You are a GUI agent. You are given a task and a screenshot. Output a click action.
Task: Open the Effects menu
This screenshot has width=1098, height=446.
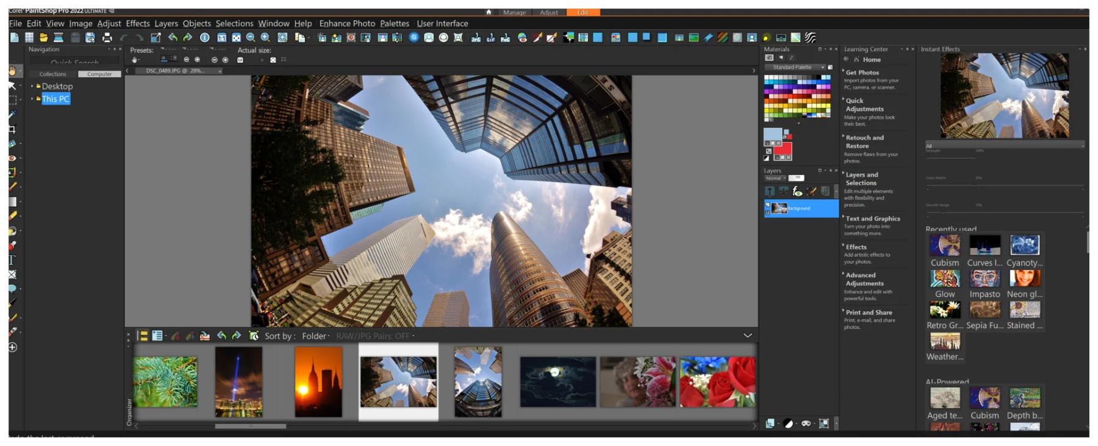click(x=137, y=24)
